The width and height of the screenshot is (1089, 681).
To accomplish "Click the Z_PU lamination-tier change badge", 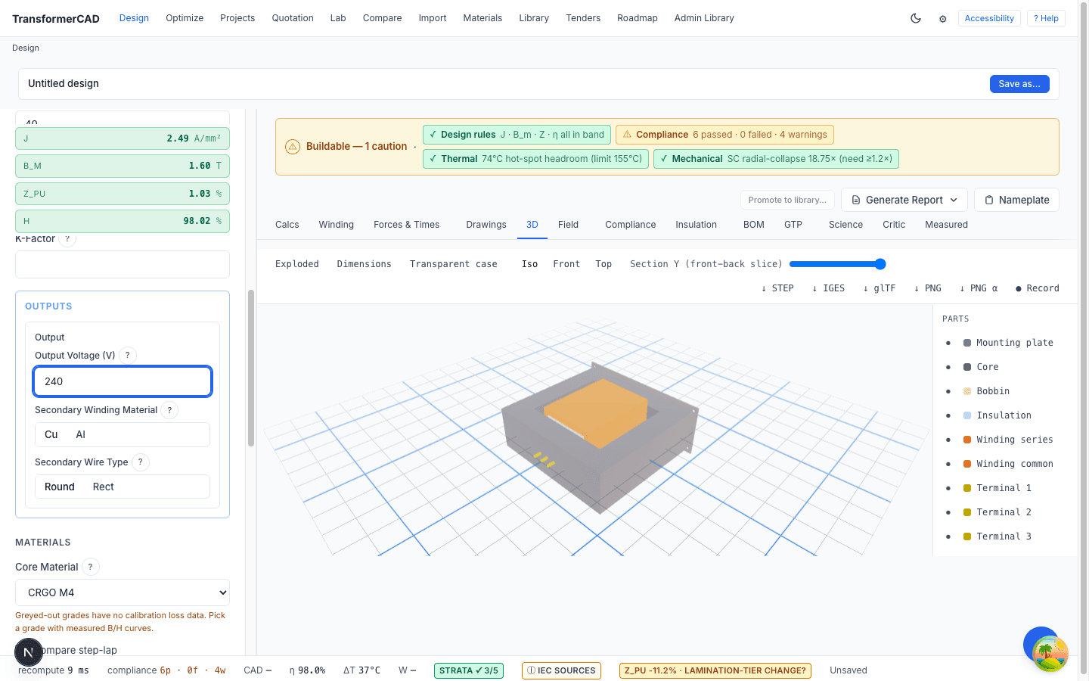I will tap(715, 670).
